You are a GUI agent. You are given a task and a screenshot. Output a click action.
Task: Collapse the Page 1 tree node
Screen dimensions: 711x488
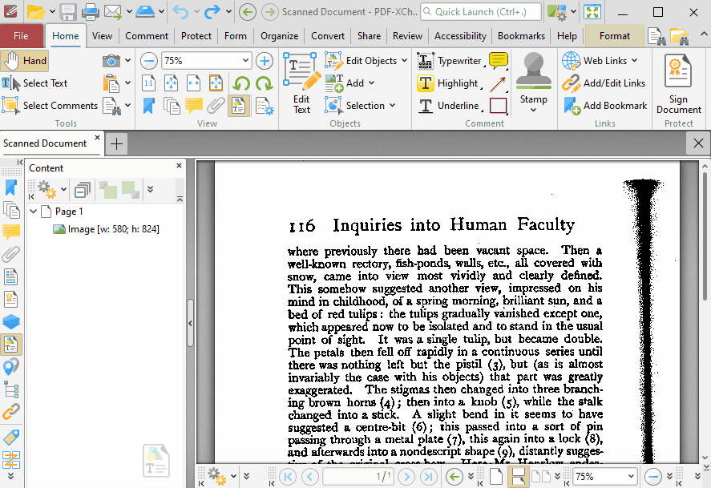[34, 212]
